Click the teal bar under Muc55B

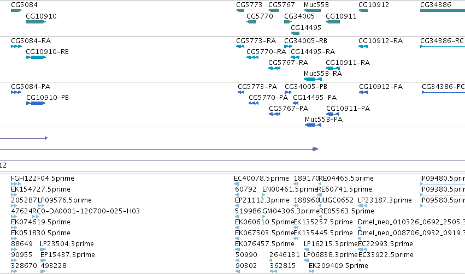click(313, 10)
